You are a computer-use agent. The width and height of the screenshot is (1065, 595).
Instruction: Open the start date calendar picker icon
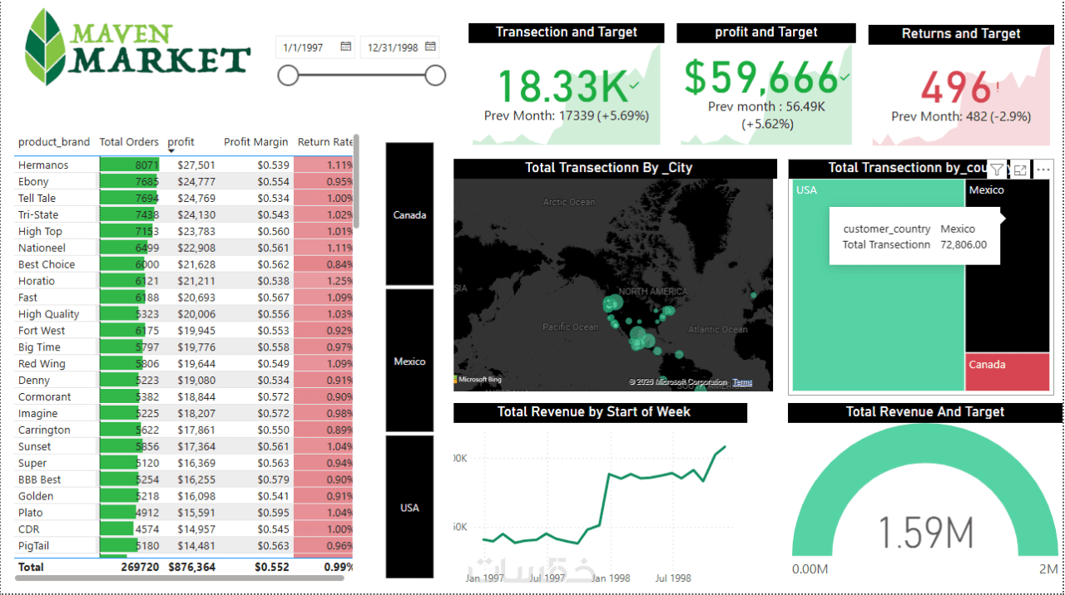(346, 47)
